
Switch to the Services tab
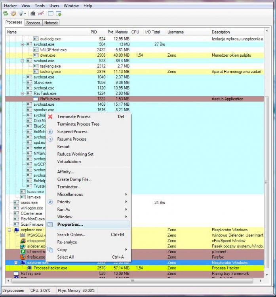(33, 23)
